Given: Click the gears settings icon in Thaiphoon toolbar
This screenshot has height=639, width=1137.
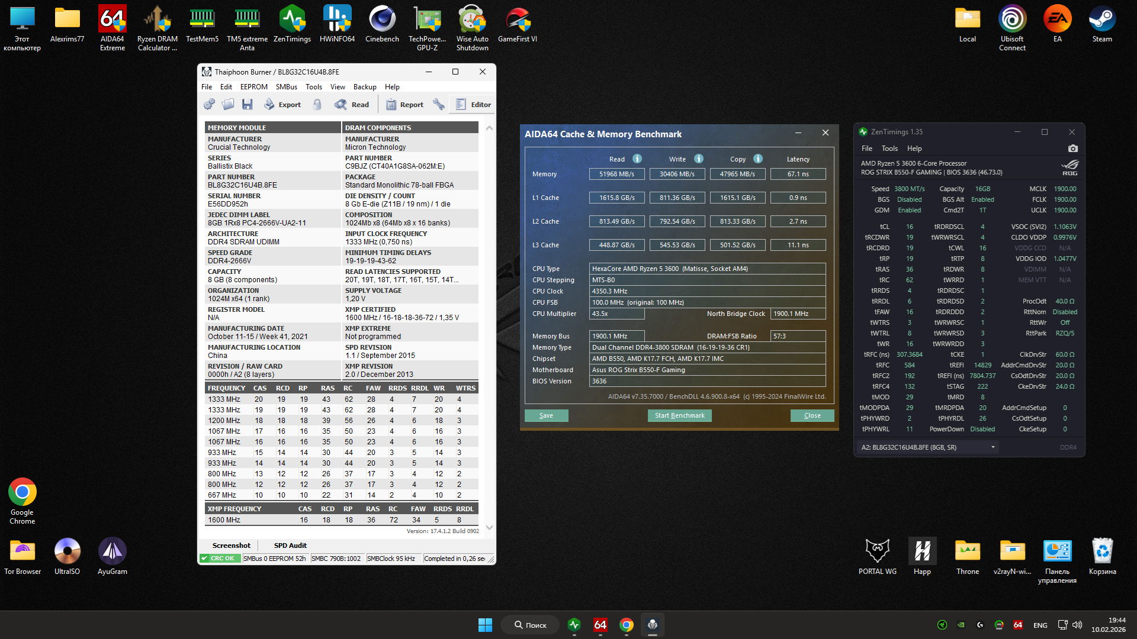Looking at the screenshot, I should [x=209, y=105].
